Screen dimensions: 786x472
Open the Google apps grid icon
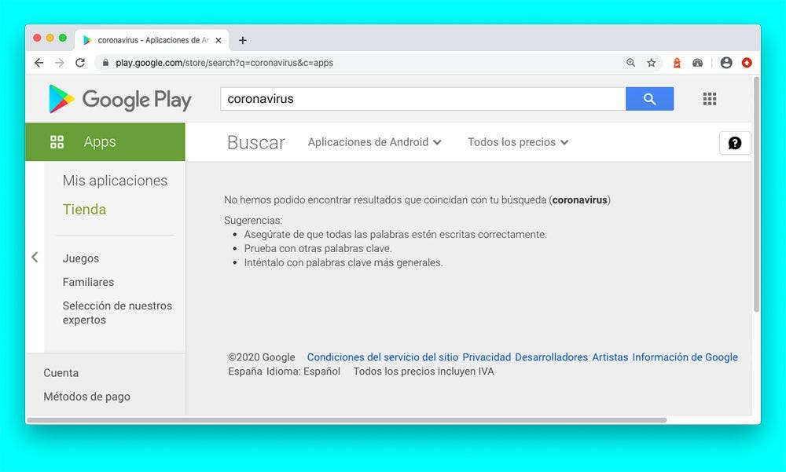(x=709, y=99)
